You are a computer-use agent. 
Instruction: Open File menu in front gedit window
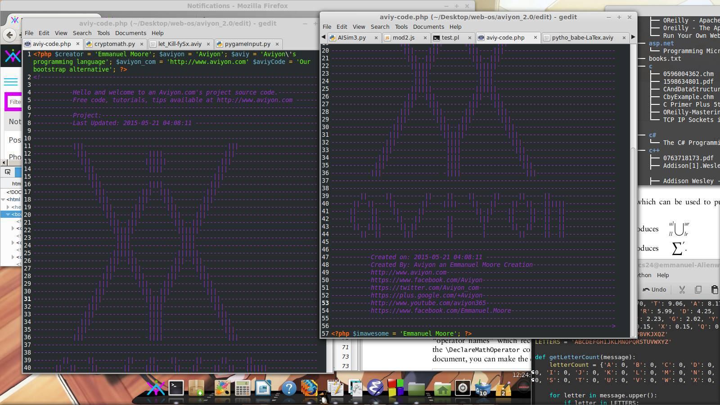[x=327, y=27]
